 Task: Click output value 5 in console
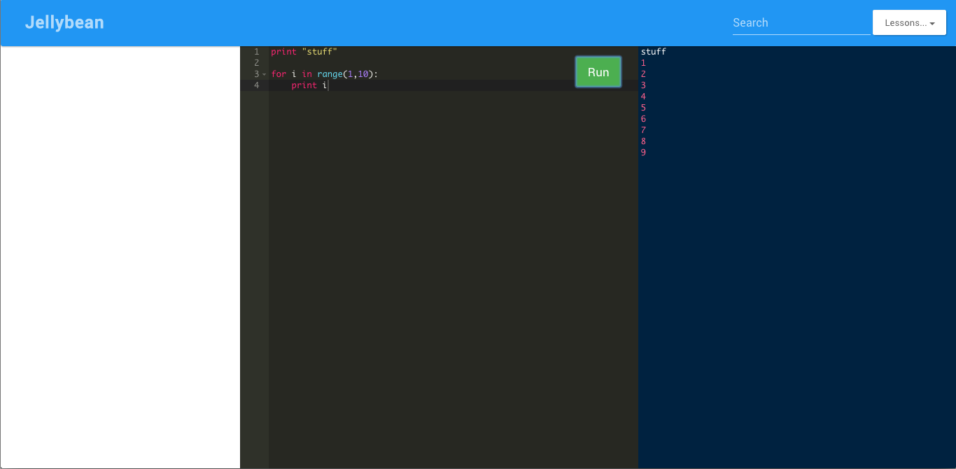pos(643,108)
